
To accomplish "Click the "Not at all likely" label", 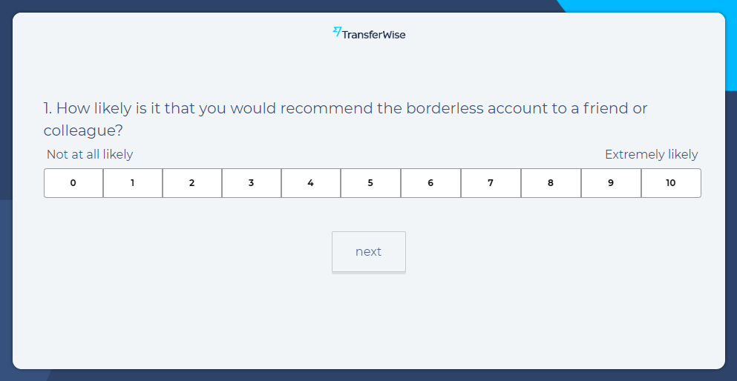I will [x=90, y=154].
